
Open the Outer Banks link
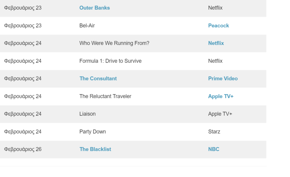click(x=95, y=8)
